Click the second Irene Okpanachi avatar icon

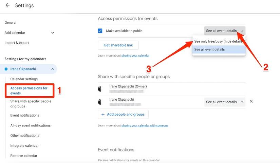tap(100, 102)
